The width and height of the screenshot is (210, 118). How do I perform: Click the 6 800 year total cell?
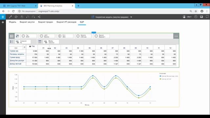pyautogui.click(x=32, y=51)
